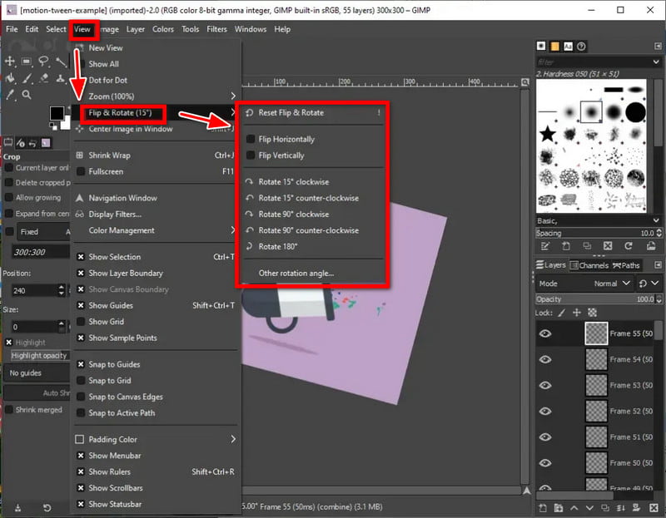Select the Move tool in toolbox
The width and height of the screenshot is (666, 518).
[x=9, y=62]
